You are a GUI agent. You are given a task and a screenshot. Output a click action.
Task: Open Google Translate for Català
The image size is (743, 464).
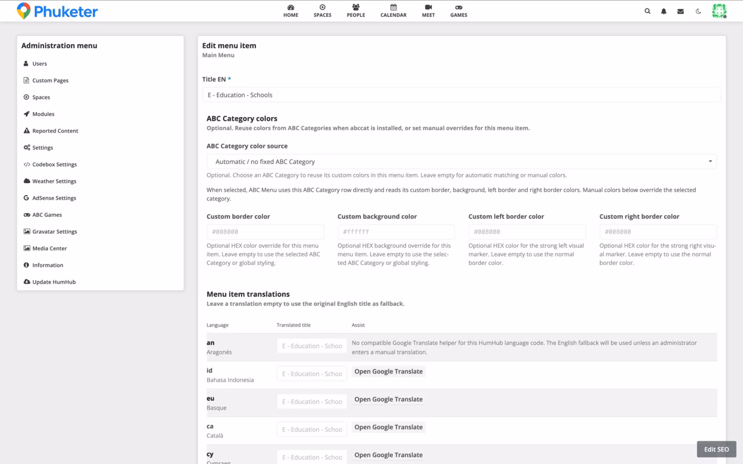[x=388, y=427]
